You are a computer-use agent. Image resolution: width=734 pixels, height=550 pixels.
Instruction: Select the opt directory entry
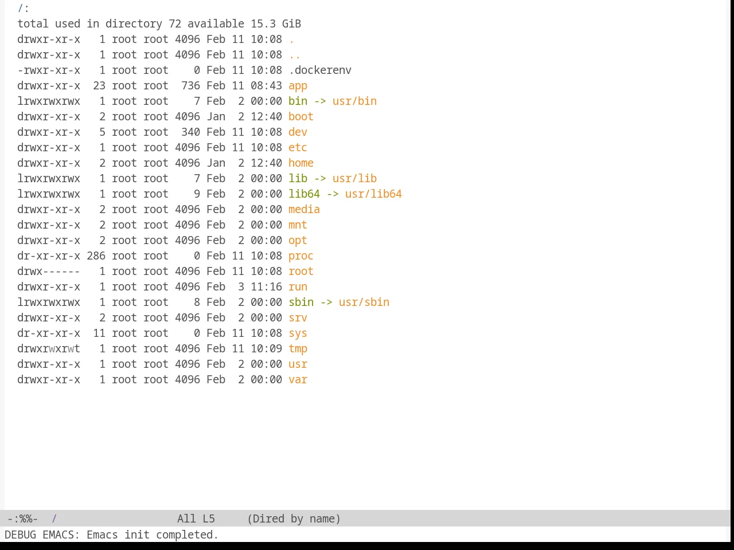click(298, 241)
